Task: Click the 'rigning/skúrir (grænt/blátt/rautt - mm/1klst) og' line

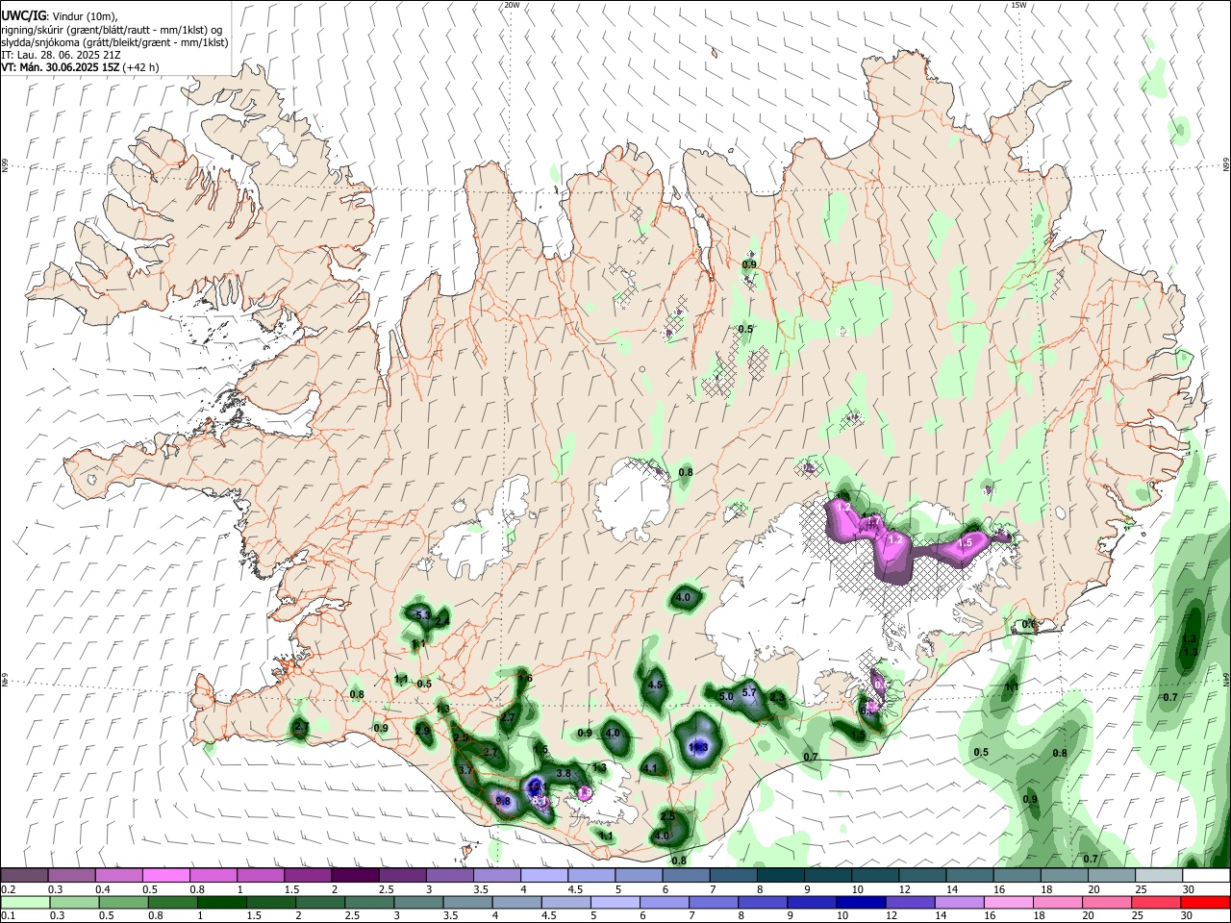Action: coord(112,29)
